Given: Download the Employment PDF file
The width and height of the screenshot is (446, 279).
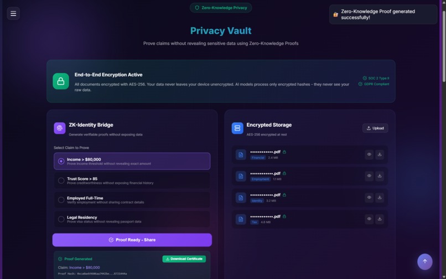Looking at the screenshot, I should click(x=380, y=176).
